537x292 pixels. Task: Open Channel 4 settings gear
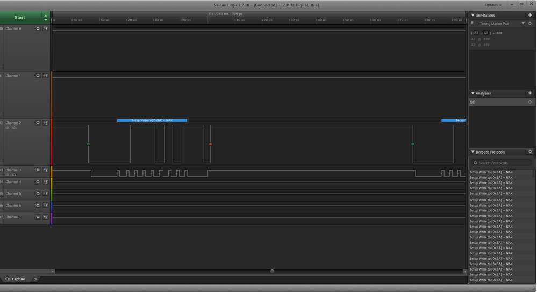click(x=38, y=182)
